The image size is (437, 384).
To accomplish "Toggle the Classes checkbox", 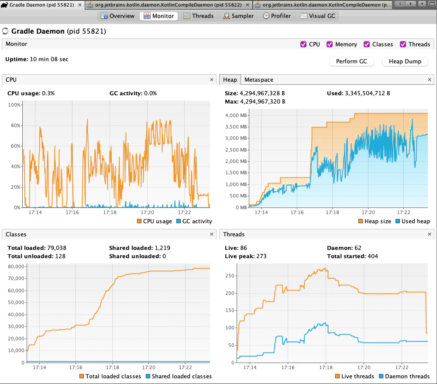I will pyautogui.click(x=366, y=44).
